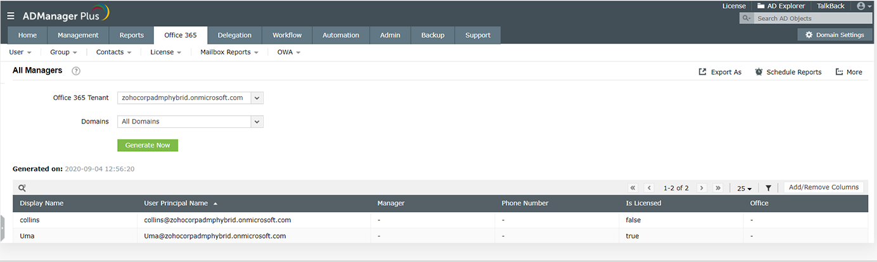The height and width of the screenshot is (262, 877).
Task: Select the Uma display name cell
Action: coord(75,236)
